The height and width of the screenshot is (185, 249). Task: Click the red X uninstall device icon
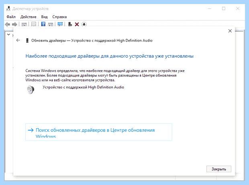77,24
